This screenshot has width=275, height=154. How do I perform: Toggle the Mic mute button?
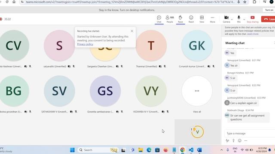click(x=239, y=19)
